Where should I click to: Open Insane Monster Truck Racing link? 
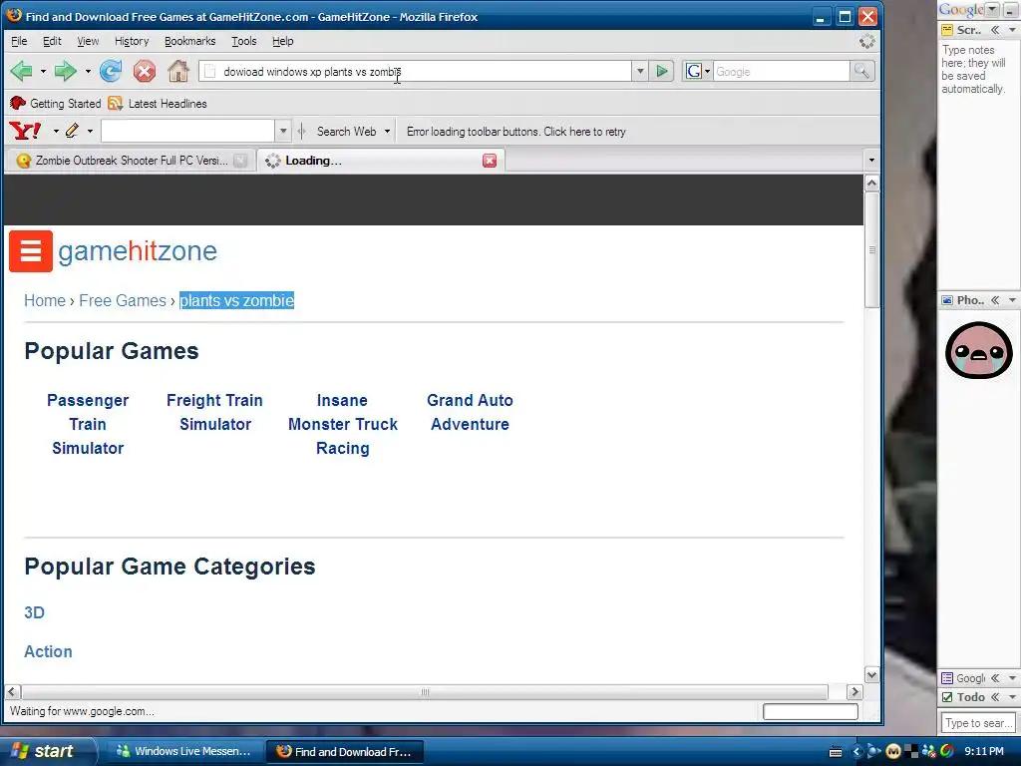click(343, 424)
